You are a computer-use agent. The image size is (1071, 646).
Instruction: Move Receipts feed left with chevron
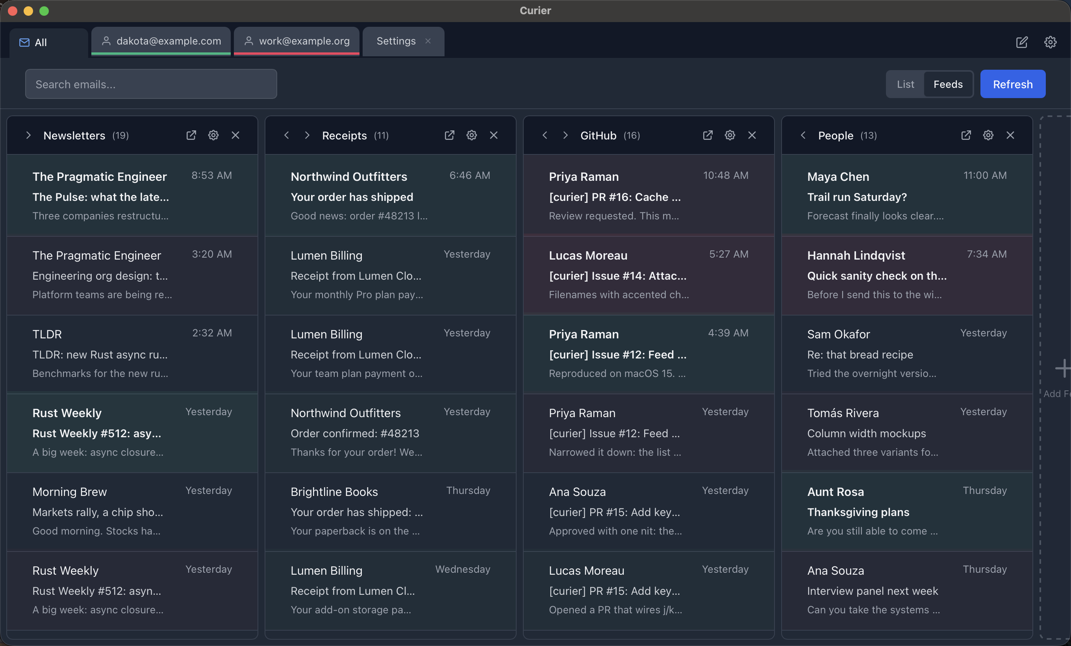click(x=286, y=135)
